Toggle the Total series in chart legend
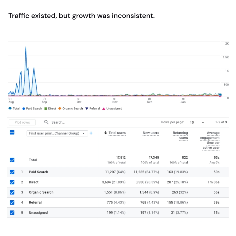Viewport: 236px width, 236px height. point(9,109)
